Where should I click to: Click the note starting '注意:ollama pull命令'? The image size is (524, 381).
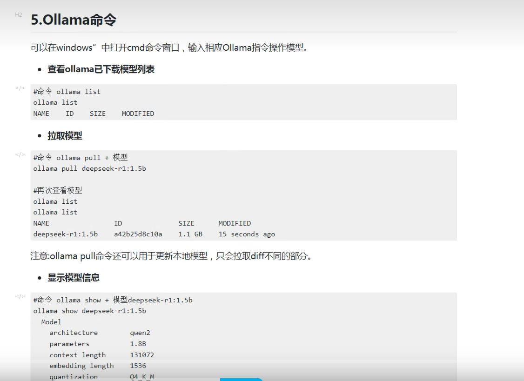171,256
